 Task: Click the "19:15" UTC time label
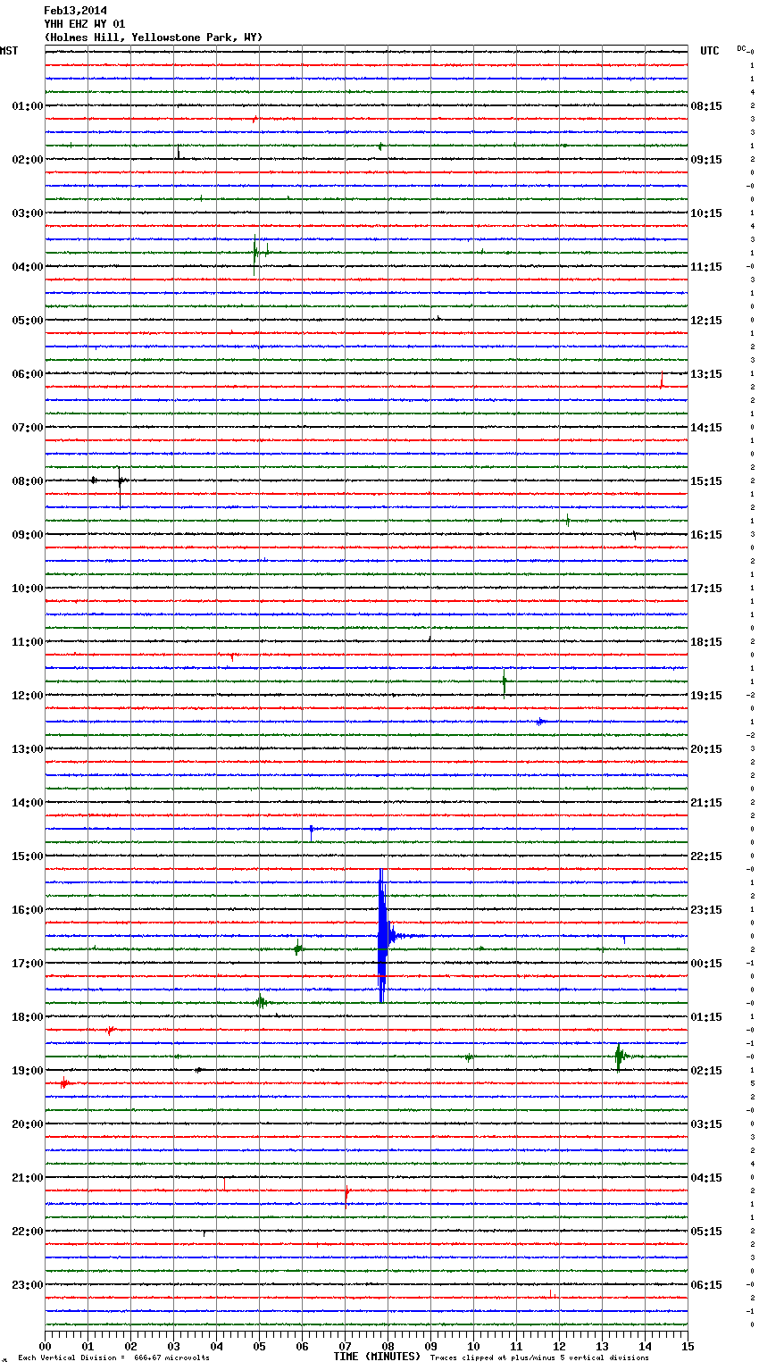coord(706,696)
